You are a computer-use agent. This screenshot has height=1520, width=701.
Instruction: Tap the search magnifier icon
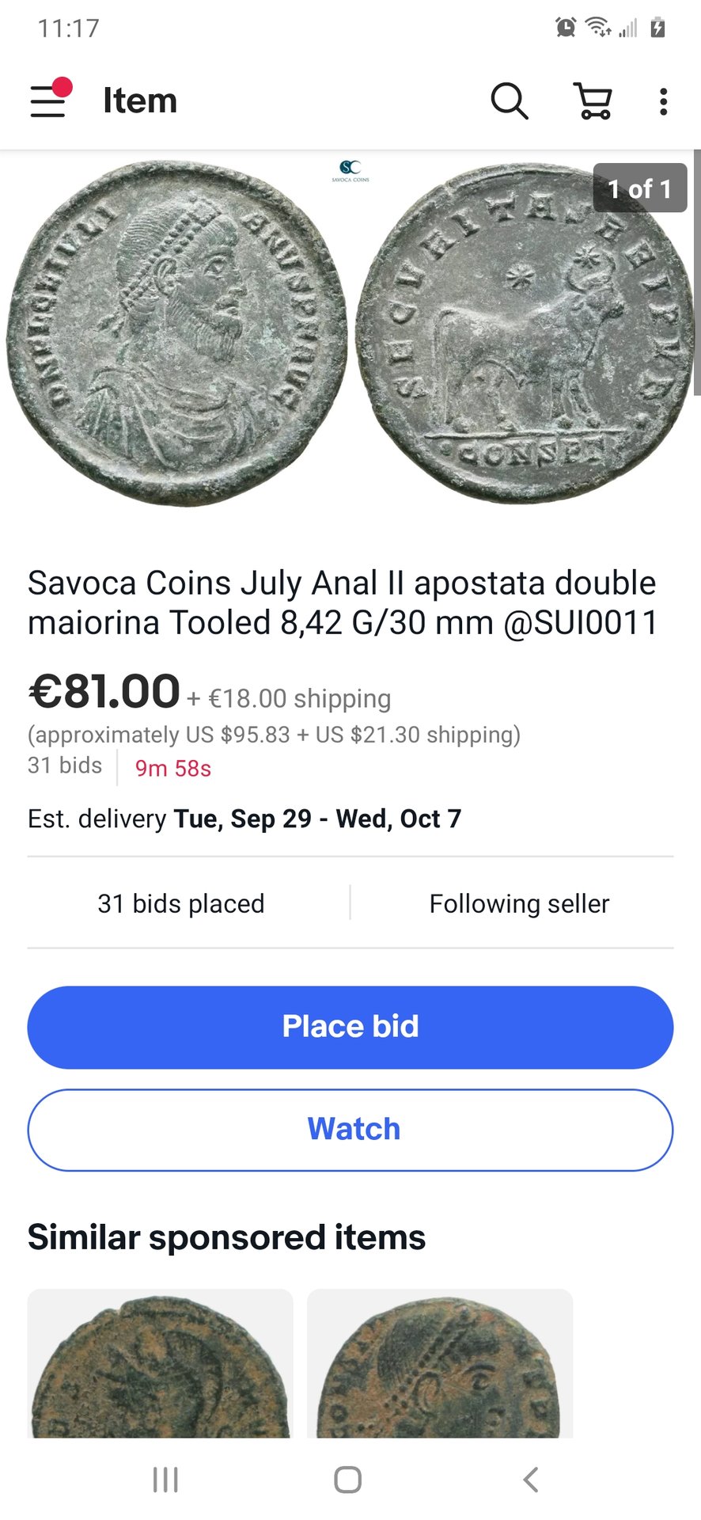509,101
